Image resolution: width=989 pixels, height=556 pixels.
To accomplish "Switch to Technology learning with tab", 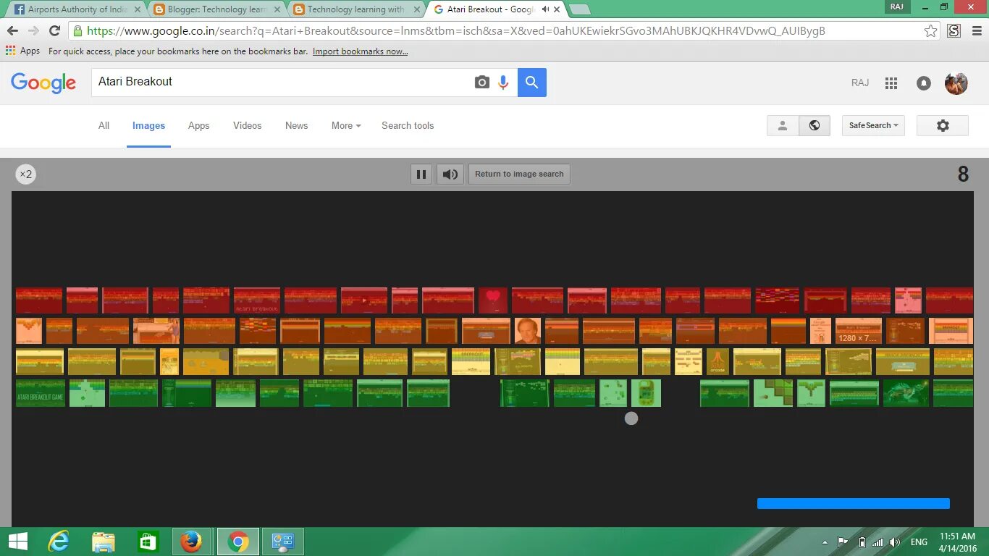I will point(356,9).
